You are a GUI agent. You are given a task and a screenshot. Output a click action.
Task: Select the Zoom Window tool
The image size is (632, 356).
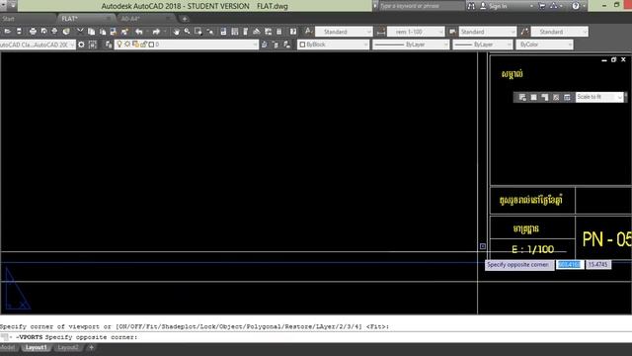tap(197, 32)
